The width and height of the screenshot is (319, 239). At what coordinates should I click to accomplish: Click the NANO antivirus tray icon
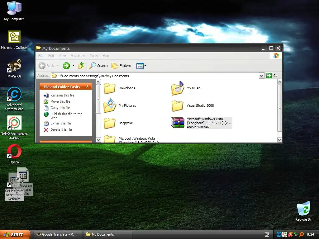[285, 234]
